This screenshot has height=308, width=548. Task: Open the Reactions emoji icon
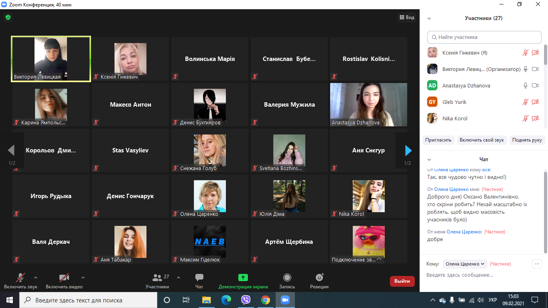click(x=319, y=278)
